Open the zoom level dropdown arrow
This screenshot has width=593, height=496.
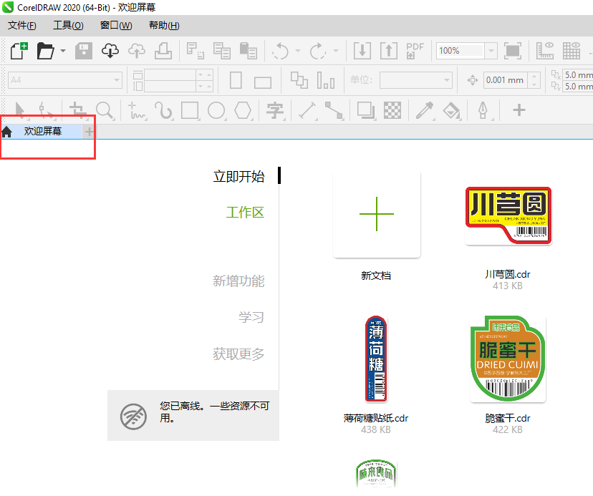pos(491,51)
